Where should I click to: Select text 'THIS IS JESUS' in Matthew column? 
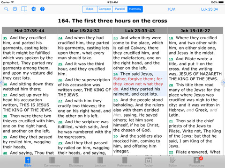(x=34, y=105)
